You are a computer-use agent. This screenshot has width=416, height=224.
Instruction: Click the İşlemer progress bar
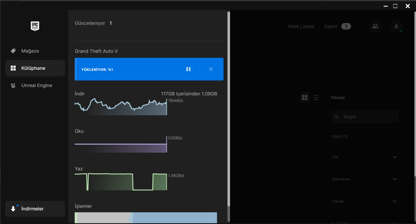pyautogui.click(x=146, y=218)
